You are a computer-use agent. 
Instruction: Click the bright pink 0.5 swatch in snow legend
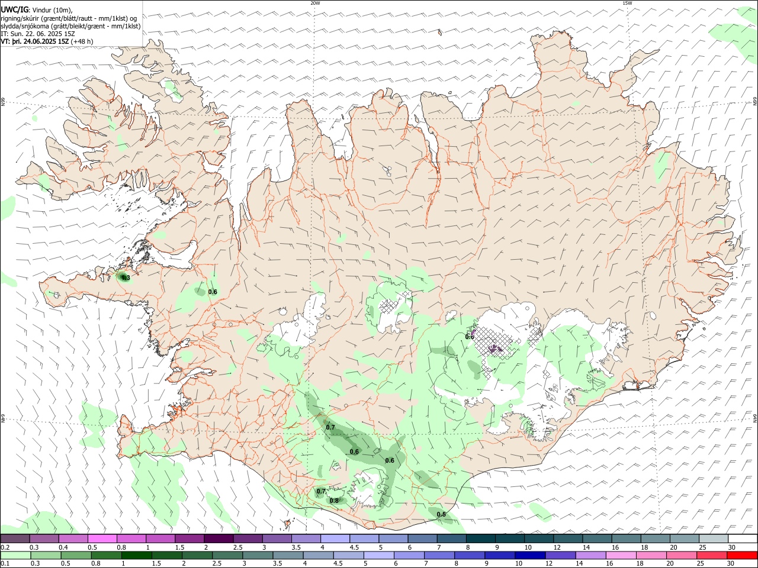click(x=102, y=539)
